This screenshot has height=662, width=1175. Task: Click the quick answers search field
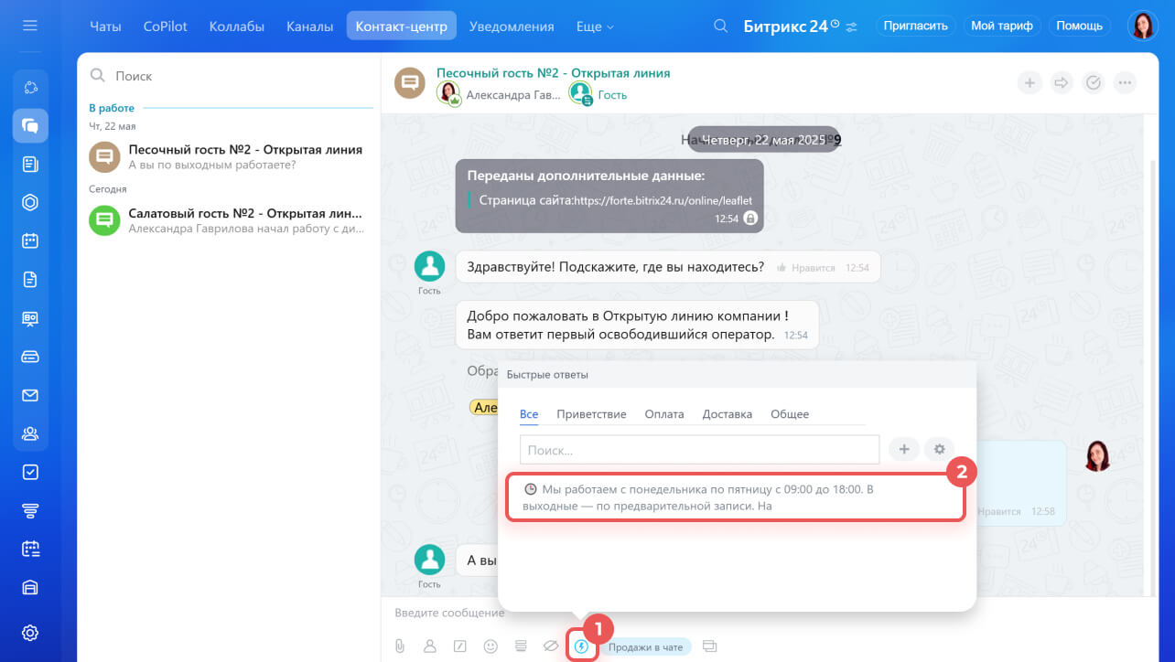click(x=699, y=450)
